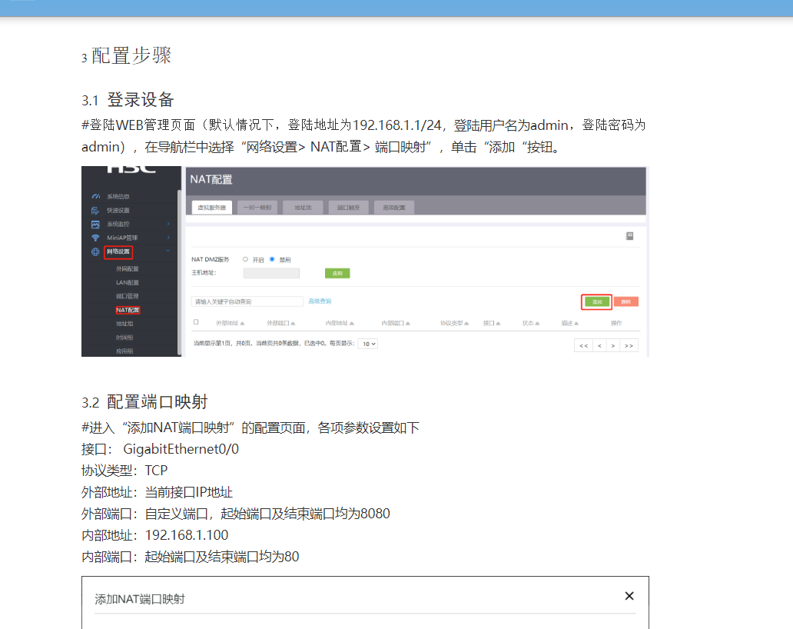
Task: Open the rows-per-page dropdown showing 10
Action: click(x=367, y=344)
